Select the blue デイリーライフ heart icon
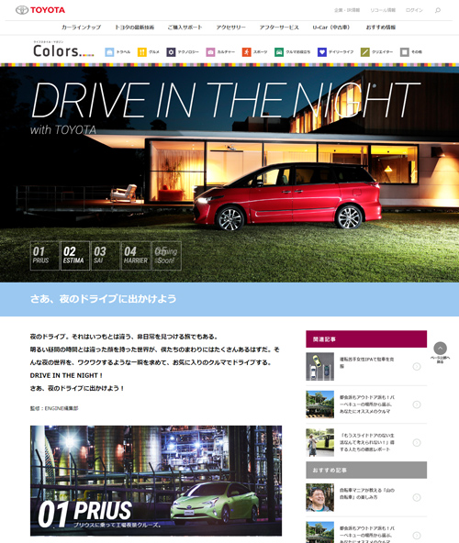 (322, 52)
